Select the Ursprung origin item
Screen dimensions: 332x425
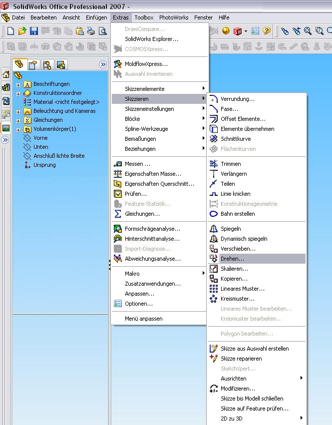(44, 165)
